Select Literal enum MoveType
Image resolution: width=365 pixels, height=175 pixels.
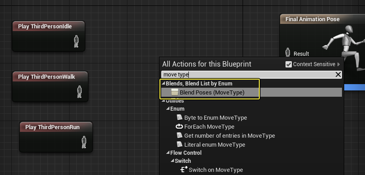215,145
